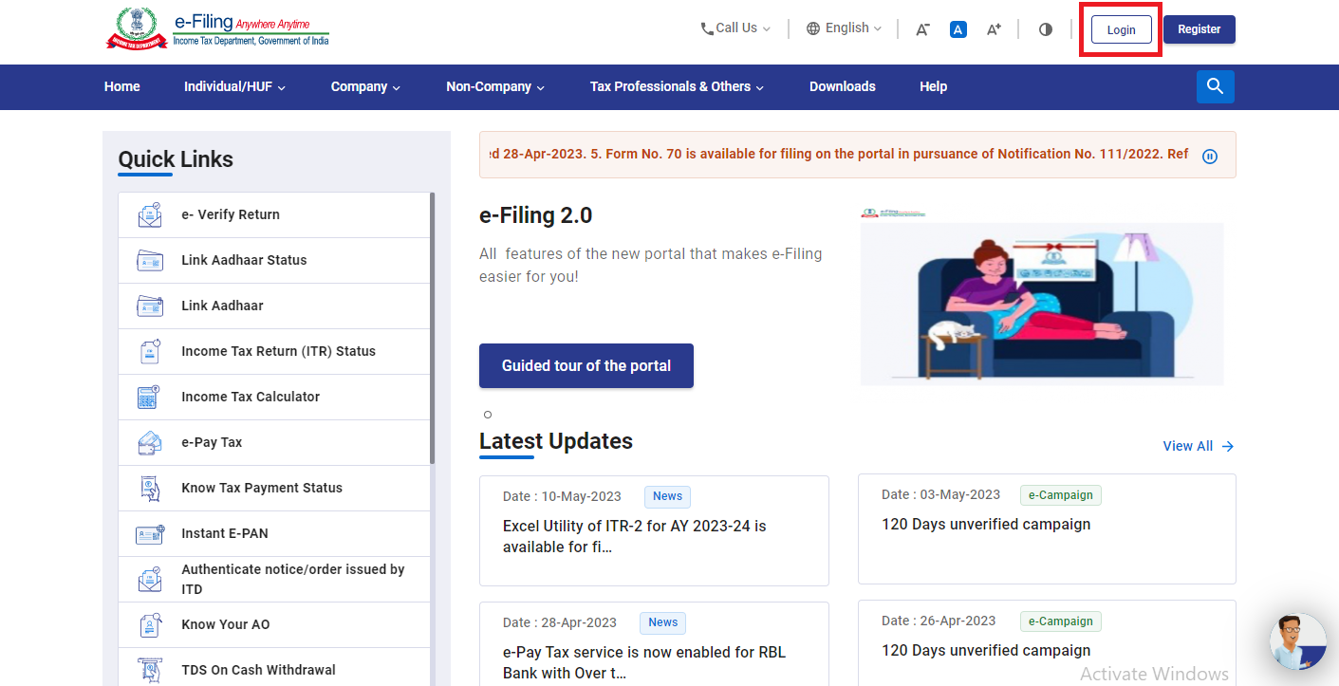
Task: Click decrease font size A- icon
Action: click(922, 29)
